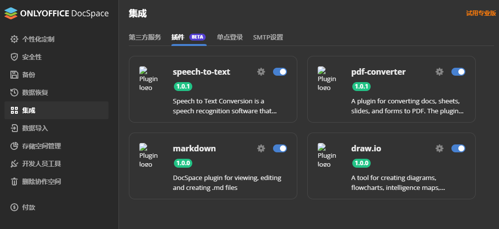Turn off the markdown plugin switch
The width and height of the screenshot is (499, 229).
280,148
